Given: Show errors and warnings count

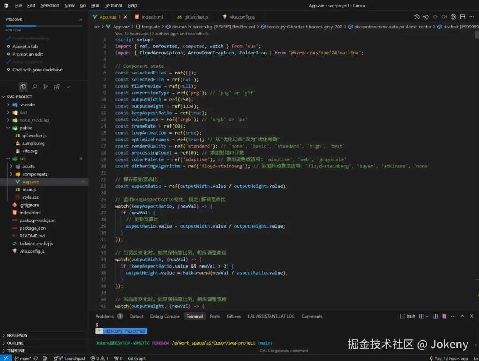Looking at the screenshot, I should [99, 358].
